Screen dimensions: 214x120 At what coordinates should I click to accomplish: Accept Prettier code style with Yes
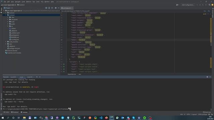coord(205,11)
